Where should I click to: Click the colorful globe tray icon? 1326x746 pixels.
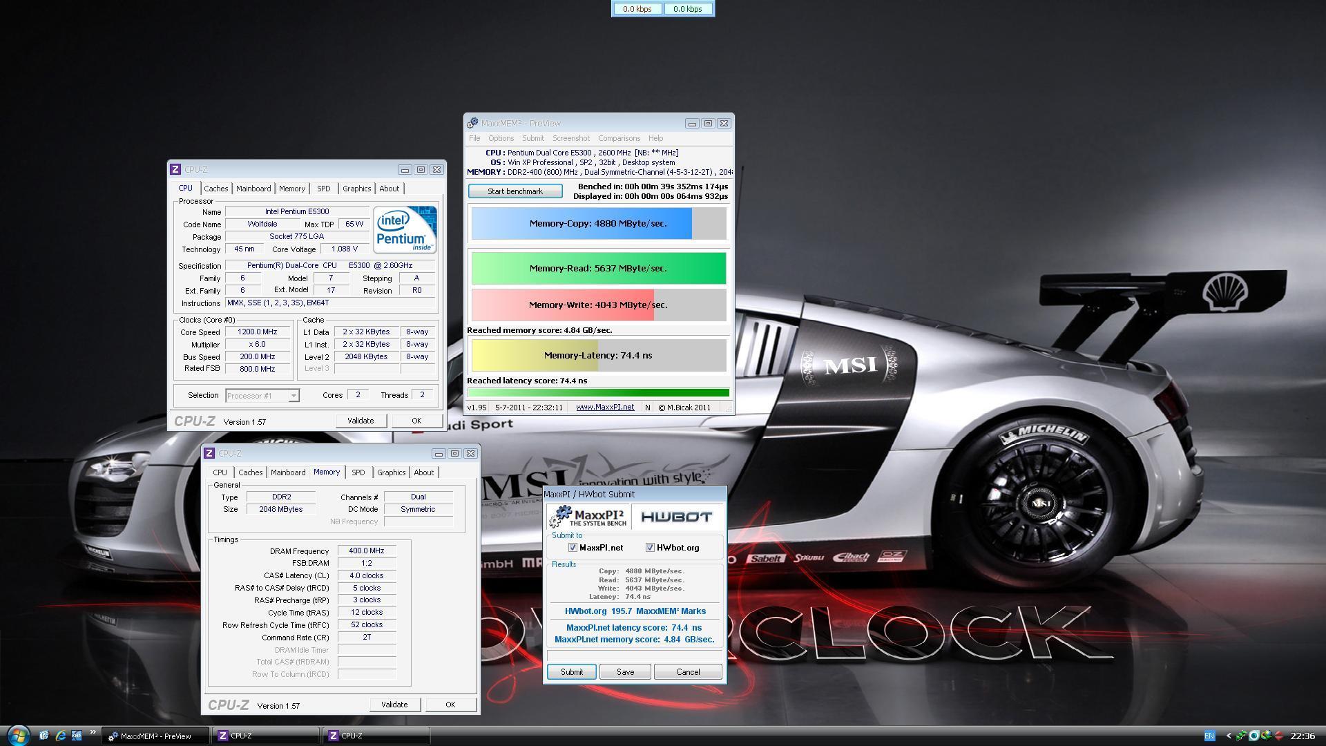(1267, 736)
